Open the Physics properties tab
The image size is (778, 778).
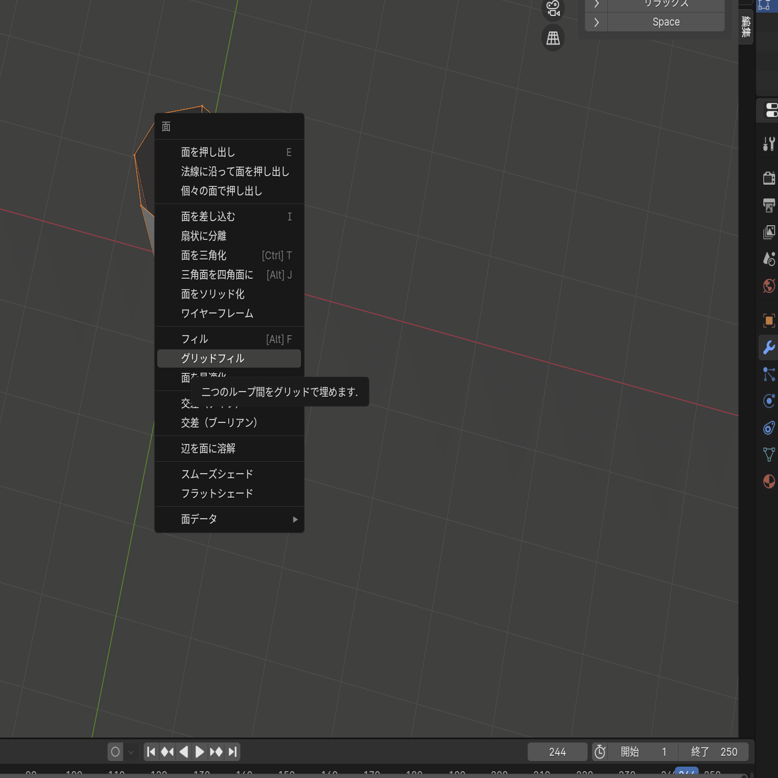tap(769, 401)
